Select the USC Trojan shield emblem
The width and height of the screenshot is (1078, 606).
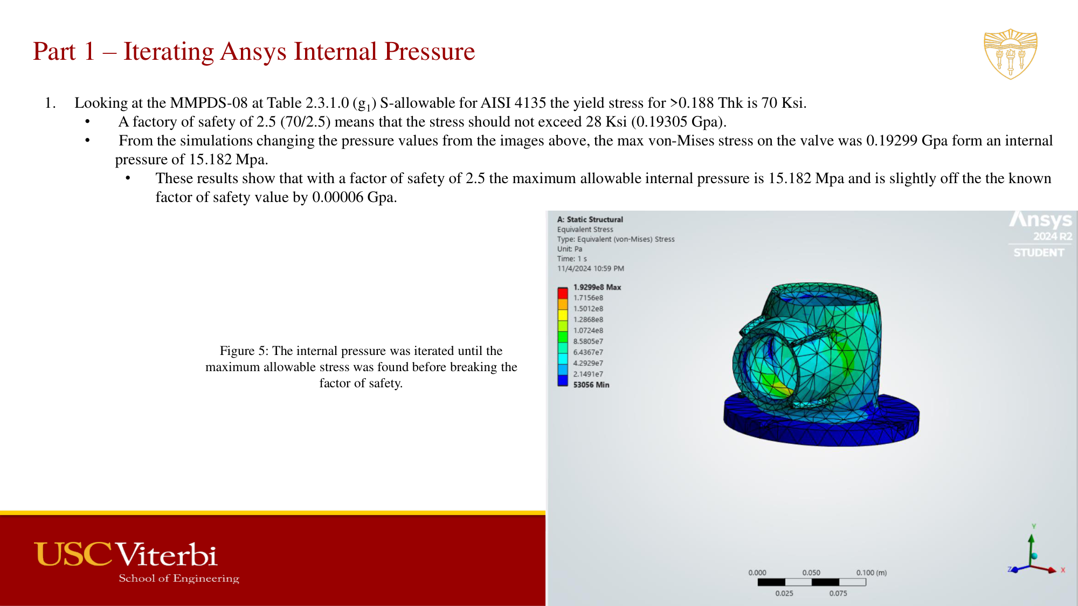(1010, 54)
